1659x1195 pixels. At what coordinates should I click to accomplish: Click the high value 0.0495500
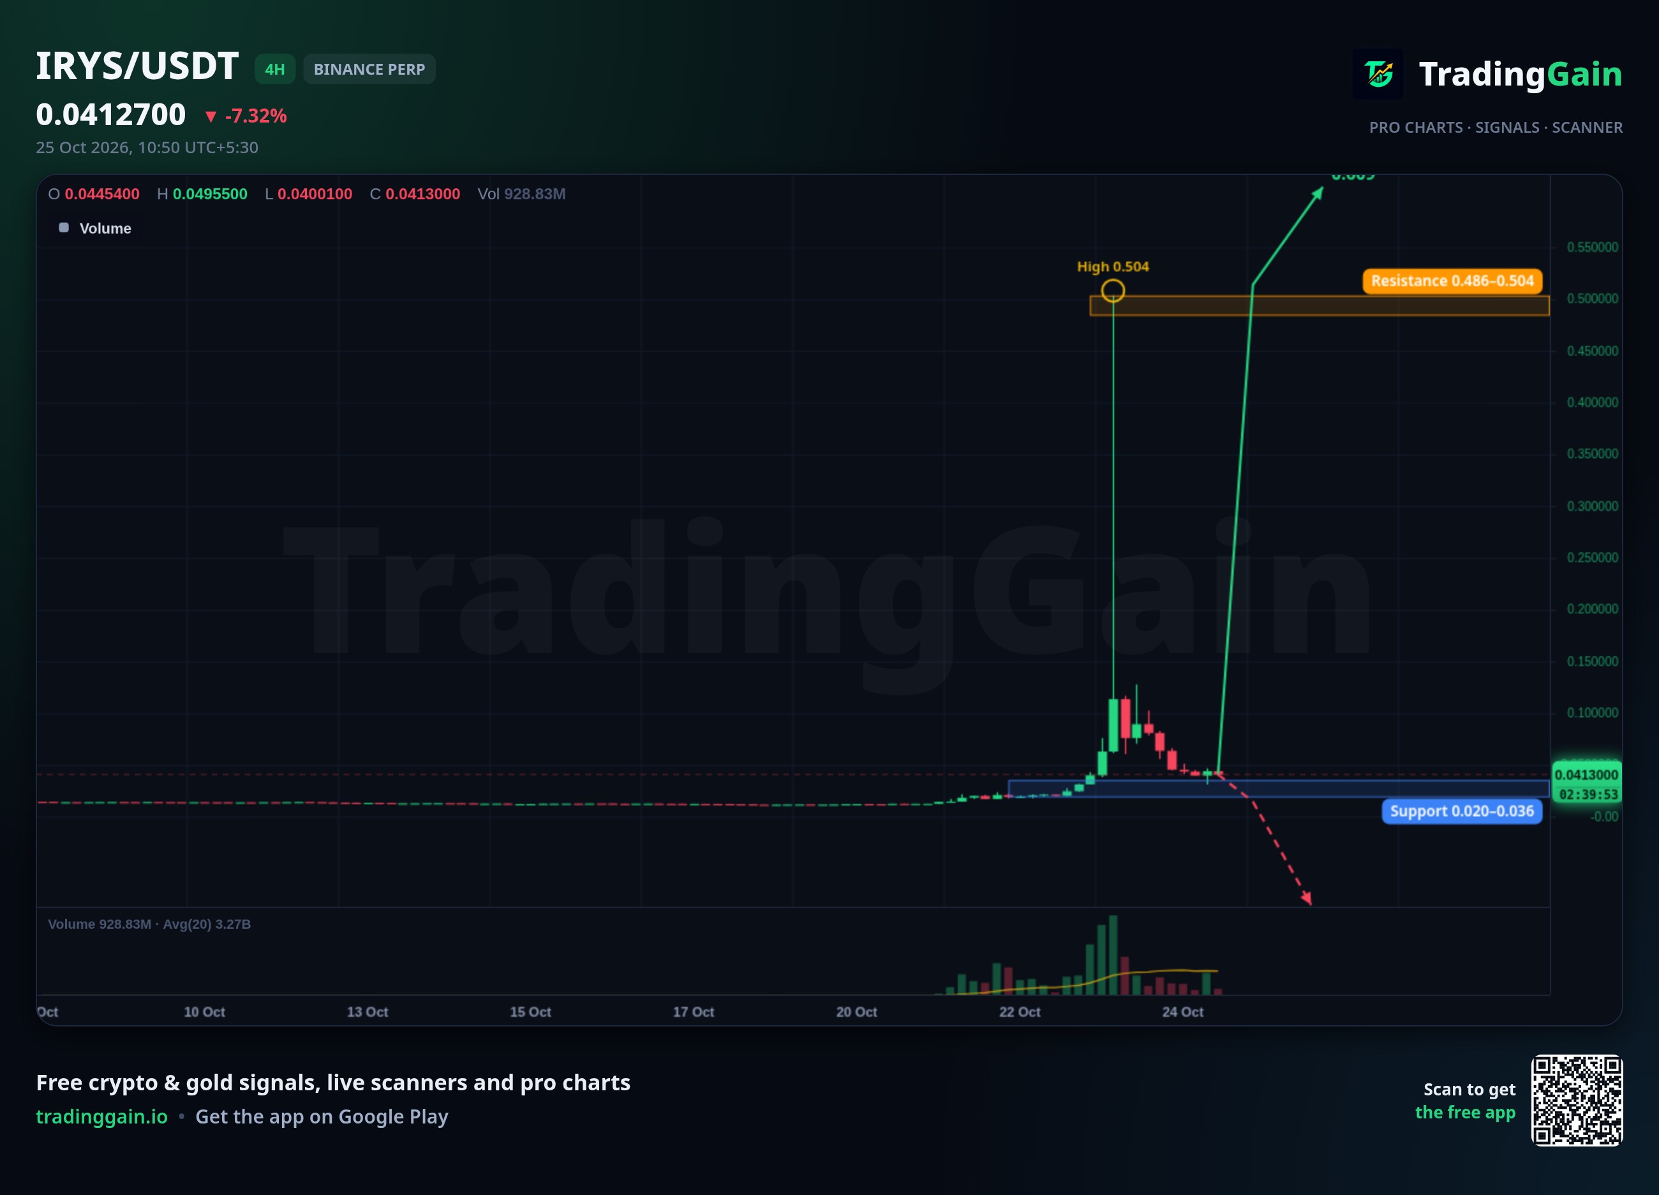pos(210,194)
